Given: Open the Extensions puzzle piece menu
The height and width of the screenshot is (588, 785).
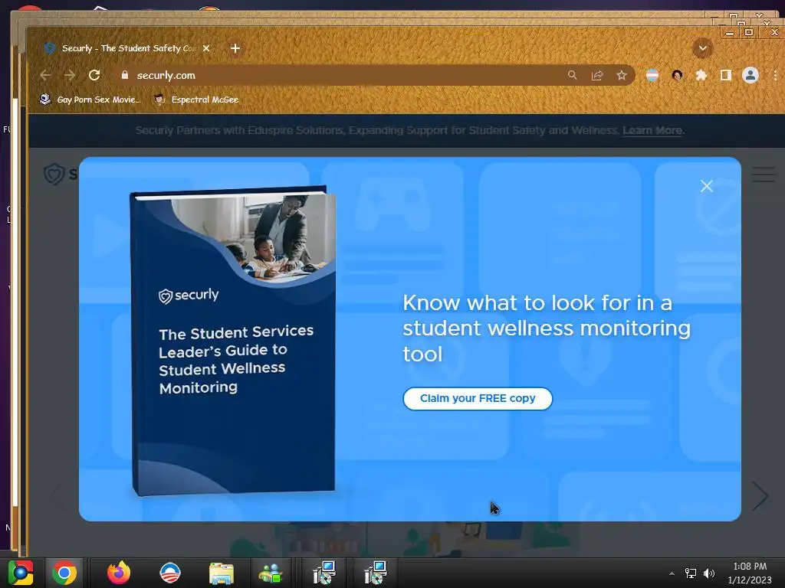Looking at the screenshot, I should [701, 76].
